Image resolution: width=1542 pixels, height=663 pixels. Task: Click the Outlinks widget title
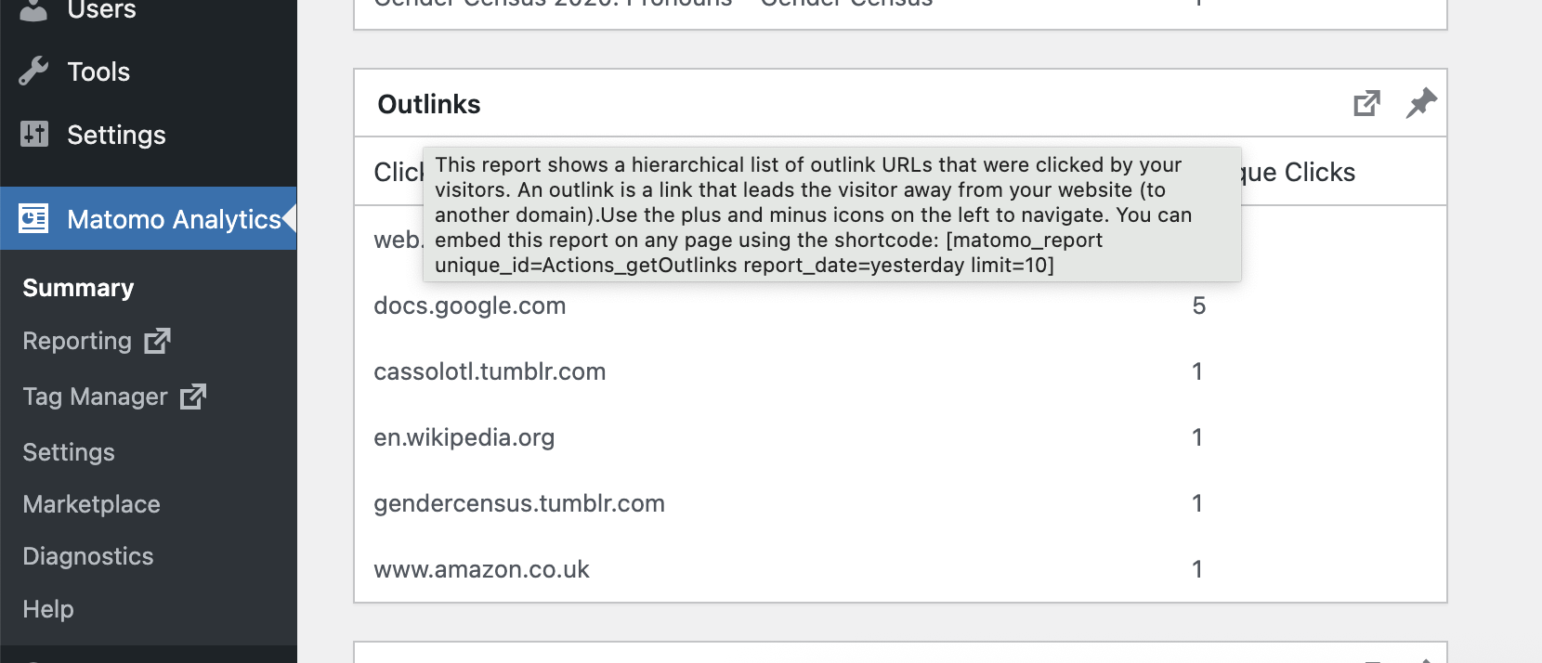tap(429, 104)
